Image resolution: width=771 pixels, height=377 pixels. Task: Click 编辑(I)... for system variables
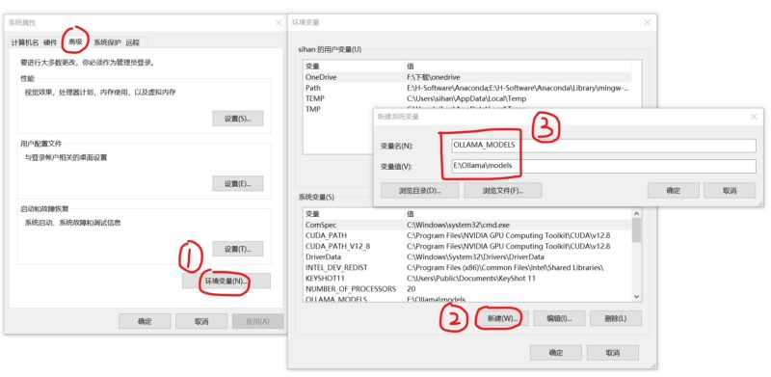[x=560, y=318]
